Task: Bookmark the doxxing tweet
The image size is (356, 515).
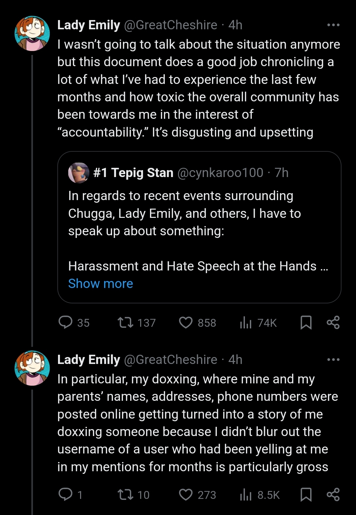Action: 306,494
